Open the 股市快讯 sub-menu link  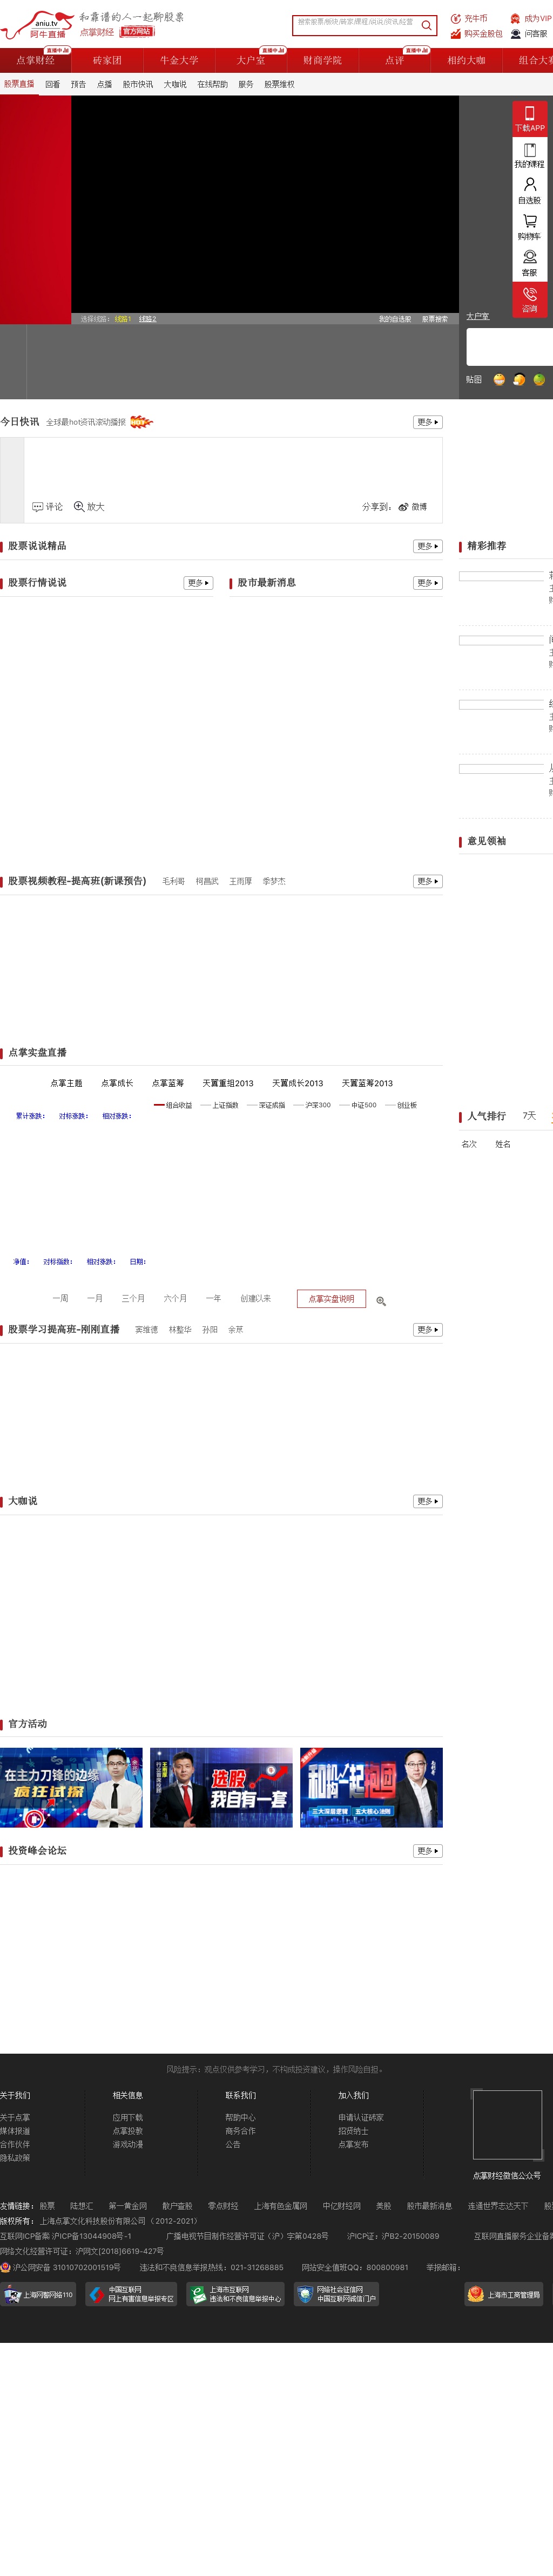pos(138,85)
